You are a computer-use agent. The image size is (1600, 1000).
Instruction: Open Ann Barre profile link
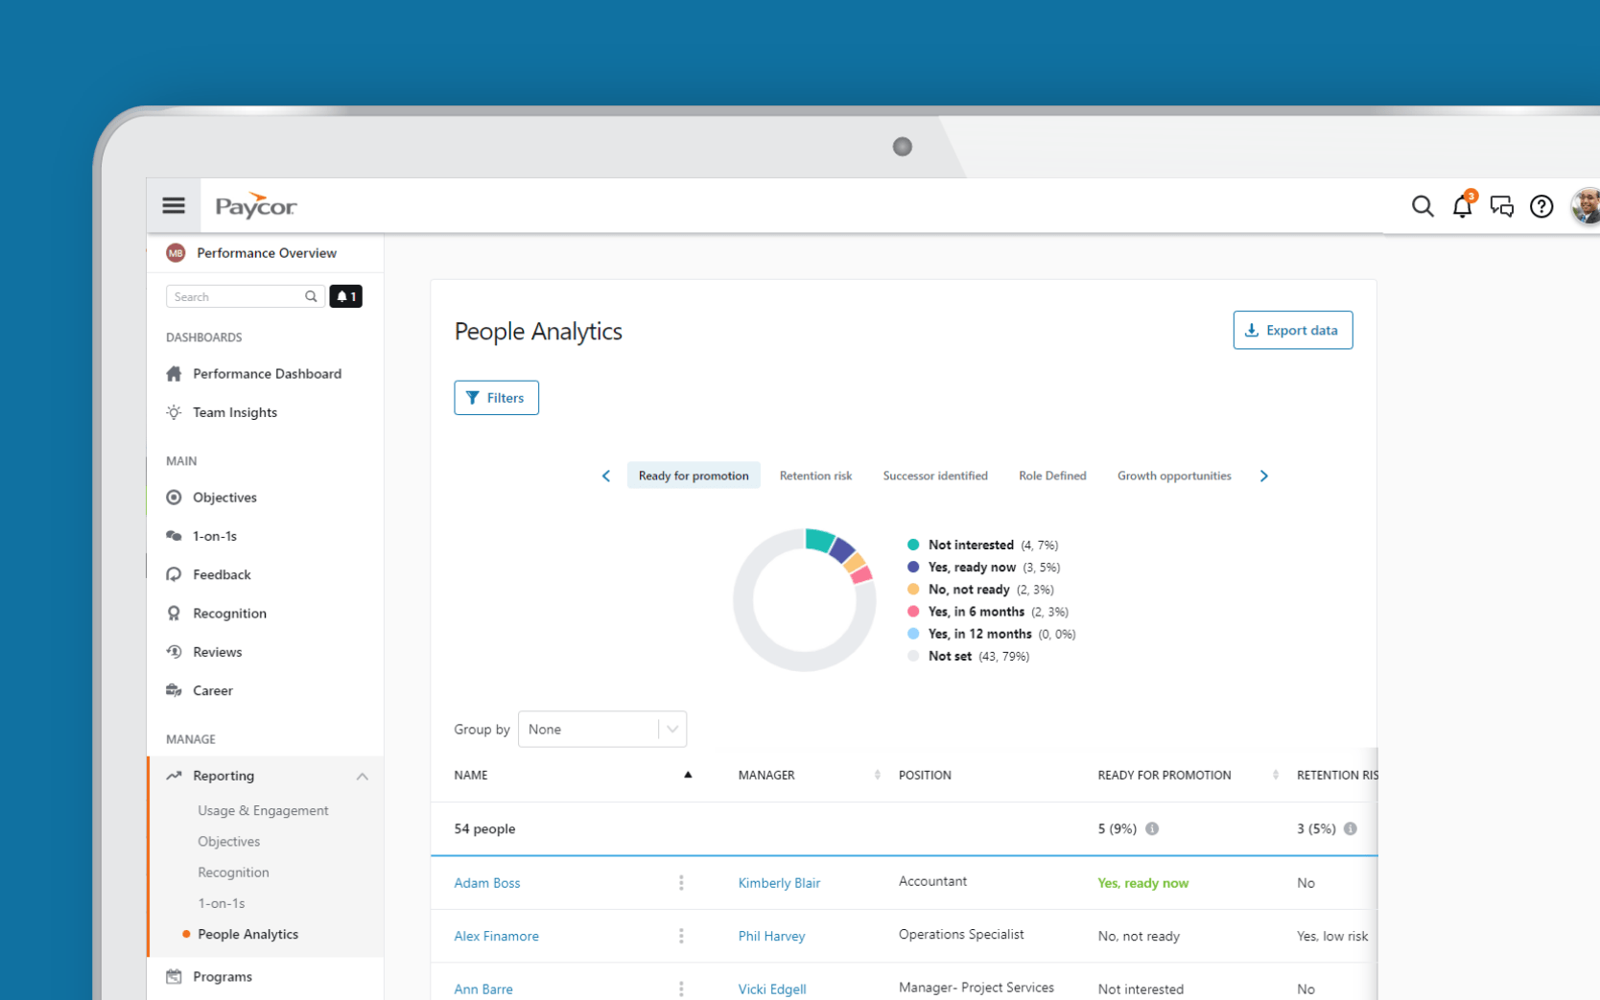click(483, 988)
